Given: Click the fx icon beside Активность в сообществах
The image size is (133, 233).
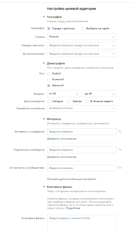Looking at the screenshot, I should click(x=120, y=168).
